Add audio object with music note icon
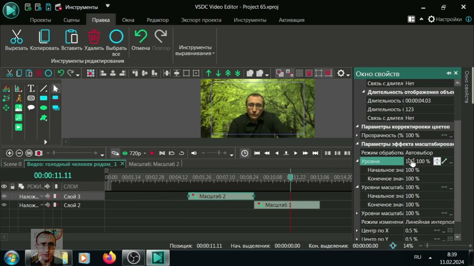Image resolution: width=474 pixels, height=266 pixels. click(x=19, y=117)
